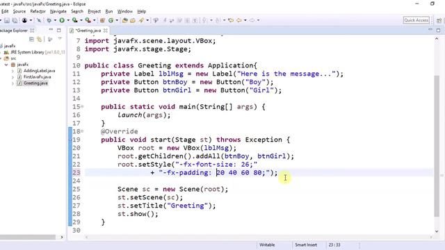The width and height of the screenshot is (445, 250).
Task: Open the Run dropdown arrow
Action: click(x=68, y=20)
